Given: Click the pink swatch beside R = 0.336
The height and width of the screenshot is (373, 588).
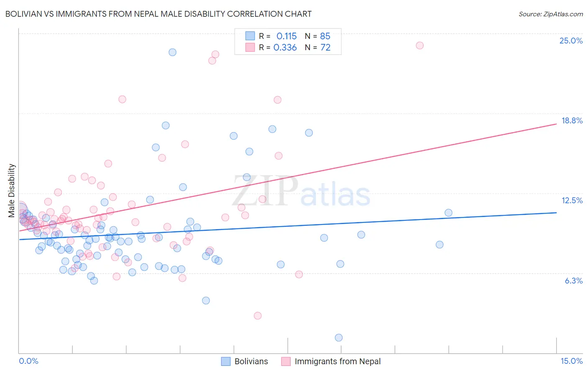Looking at the screenshot, I should (x=250, y=47).
